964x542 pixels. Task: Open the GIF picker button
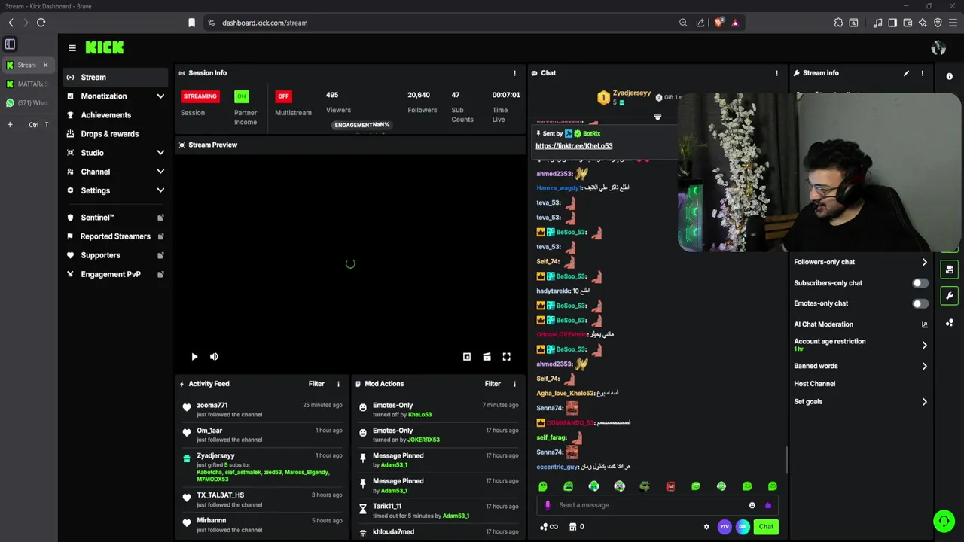743,527
